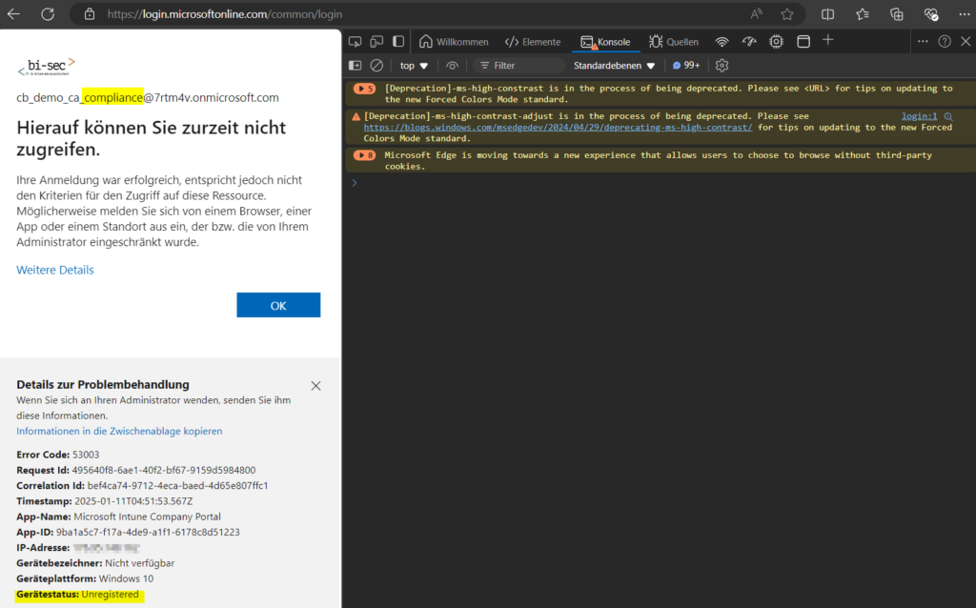This screenshot has height=608, width=976.
Task: Toggle the console sidebar panel
Action: (x=355, y=66)
